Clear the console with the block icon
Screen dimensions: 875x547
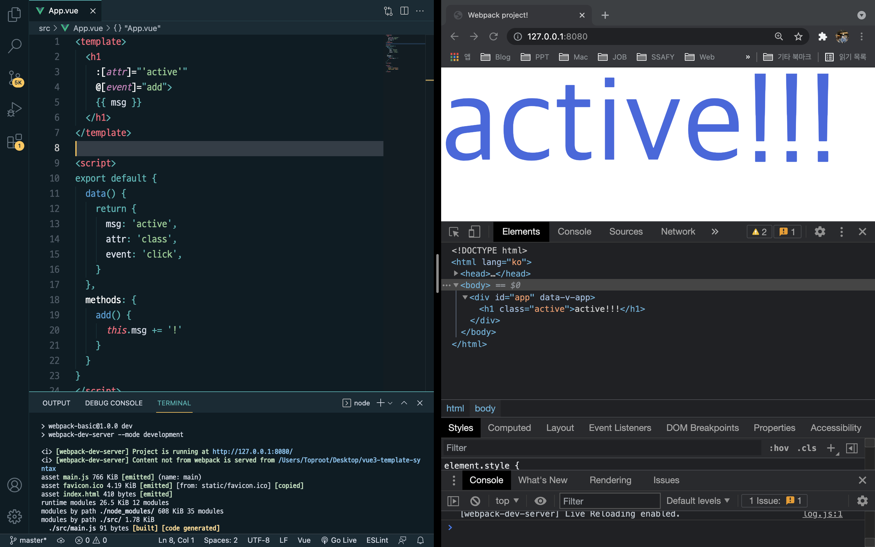click(x=475, y=501)
